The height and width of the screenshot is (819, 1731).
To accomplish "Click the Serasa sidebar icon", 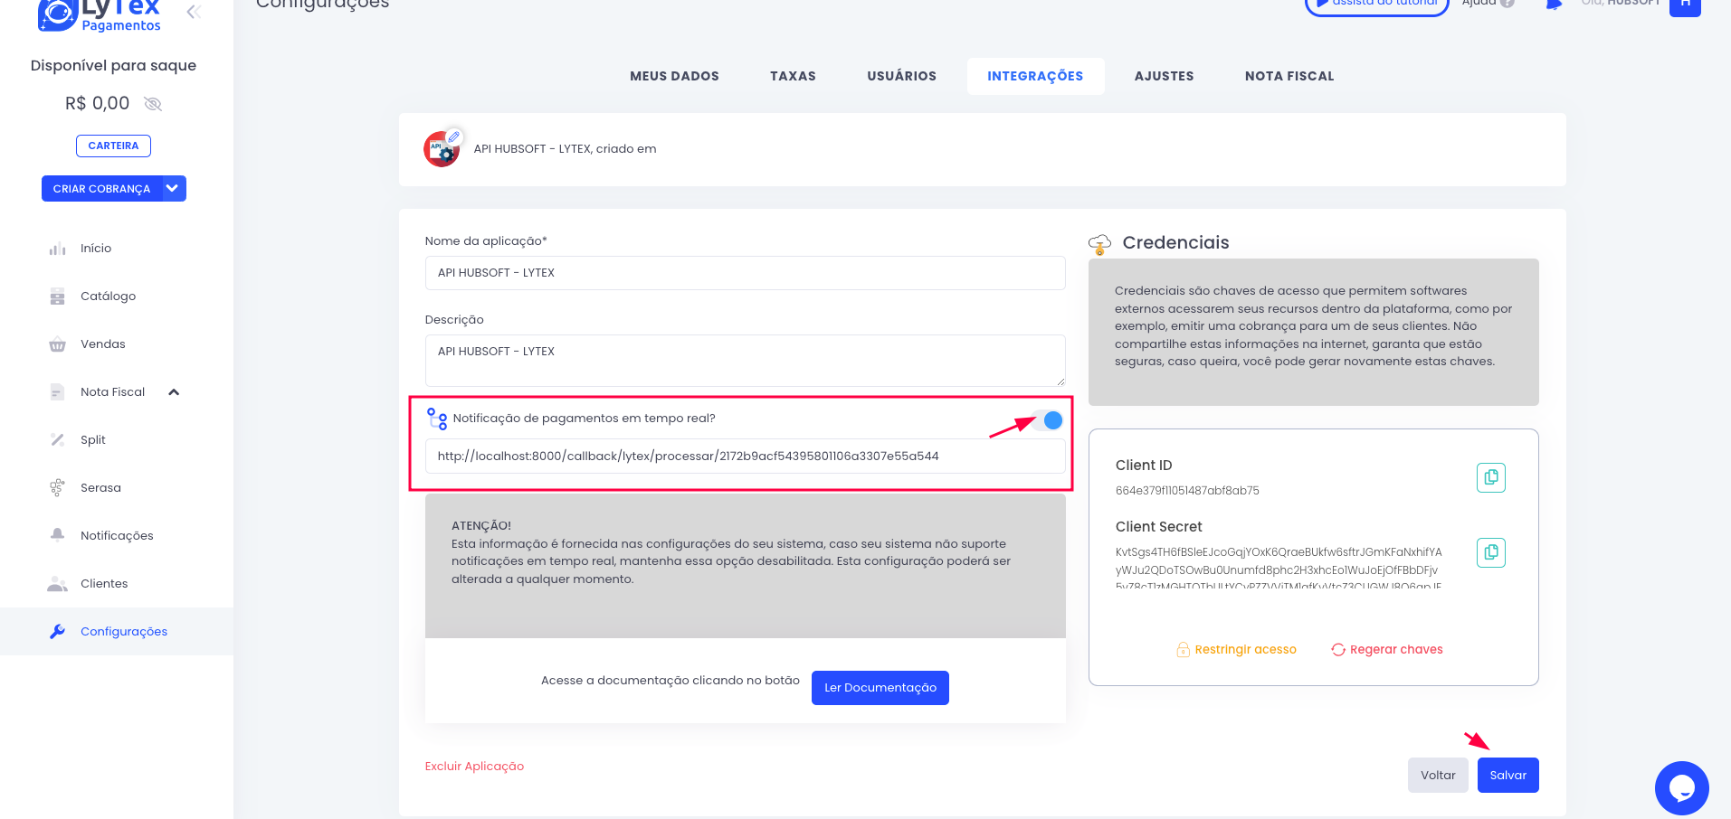I will [58, 488].
